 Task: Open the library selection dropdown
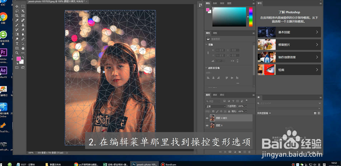click(x=289, y=108)
